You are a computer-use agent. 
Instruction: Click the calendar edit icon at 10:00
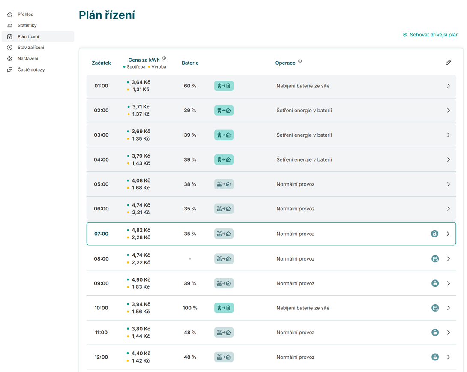tap(435, 308)
